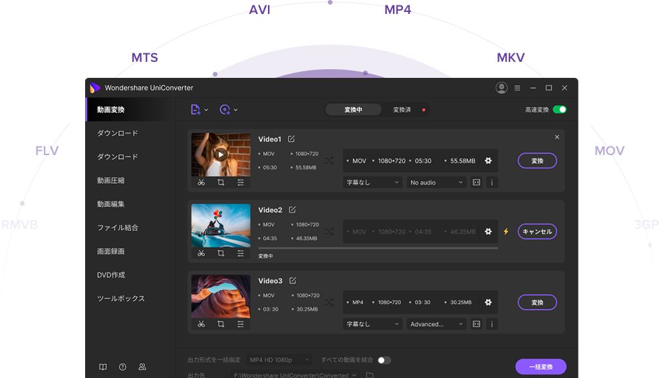659x378 pixels.
Task: Click the Video2 conversion progress bar
Action: [x=378, y=248]
